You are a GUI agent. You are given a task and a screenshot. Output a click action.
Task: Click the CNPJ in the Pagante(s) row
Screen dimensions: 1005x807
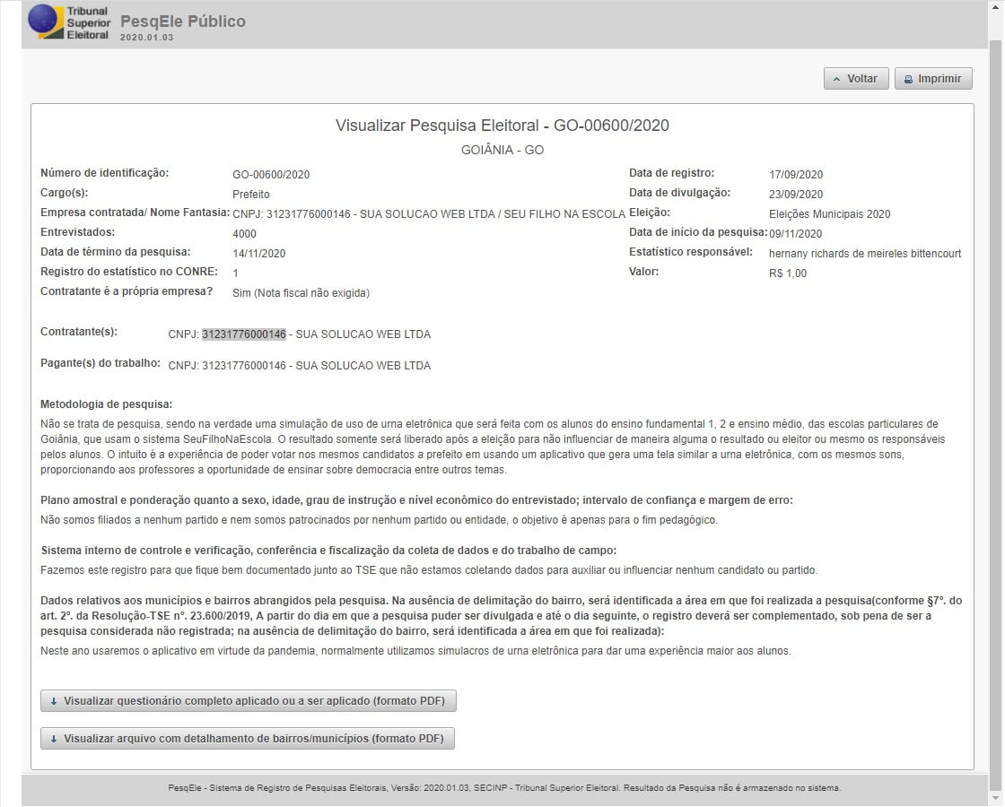point(243,366)
